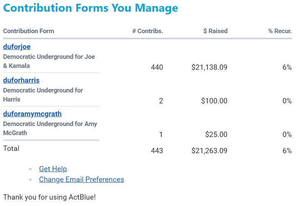Open the duforjoe contribution form link

(x=17, y=46)
